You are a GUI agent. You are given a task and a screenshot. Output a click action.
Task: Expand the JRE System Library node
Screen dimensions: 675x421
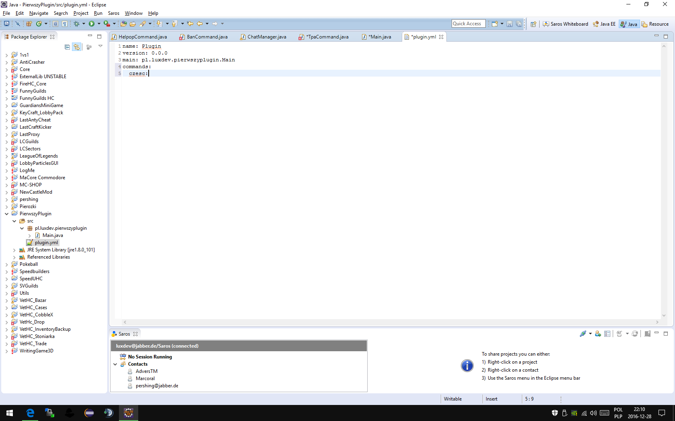[14, 250]
